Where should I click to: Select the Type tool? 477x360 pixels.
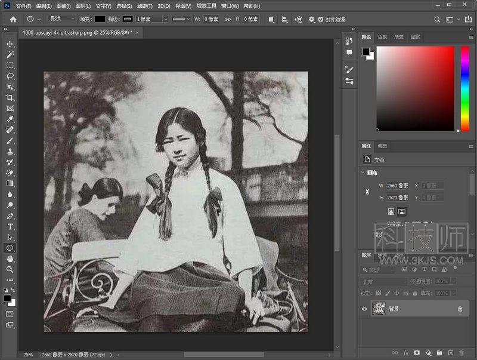pos(10,227)
